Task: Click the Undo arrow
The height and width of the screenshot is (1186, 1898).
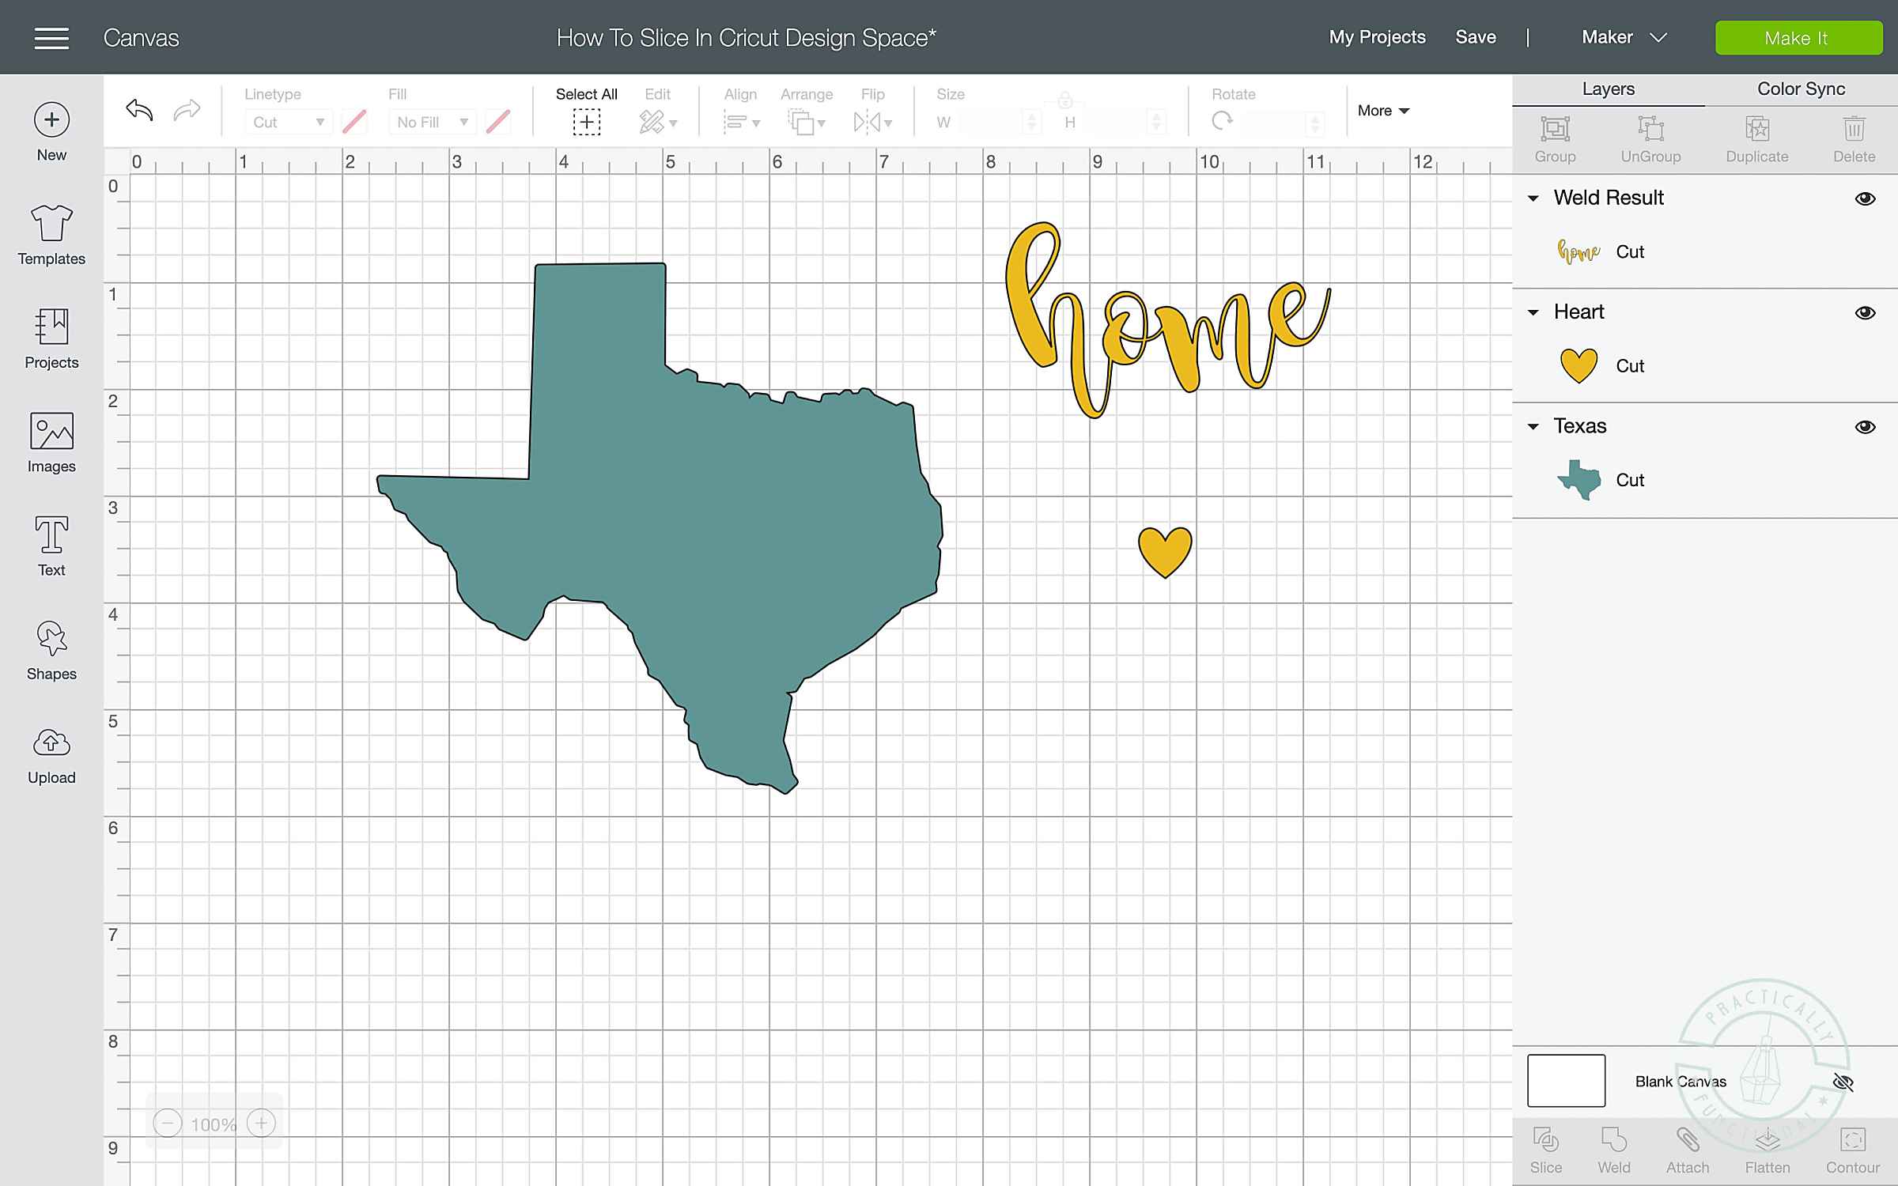Action: coord(139,110)
